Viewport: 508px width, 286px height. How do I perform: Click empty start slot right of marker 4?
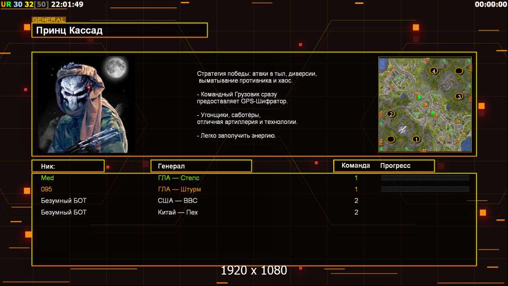[x=459, y=71]
